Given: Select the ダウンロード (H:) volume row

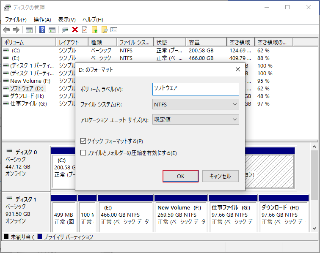Looking at the screenshot, I should (27, 96).
